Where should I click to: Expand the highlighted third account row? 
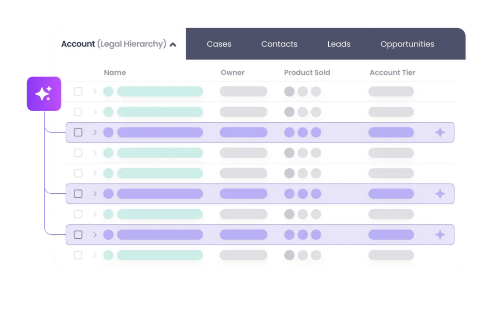(95, 132)
